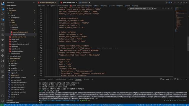Image resolution: width=189 pixels, height=106 pixels.
Task: Click the remote indicator in status bar corner
Action: coord(2,105)
